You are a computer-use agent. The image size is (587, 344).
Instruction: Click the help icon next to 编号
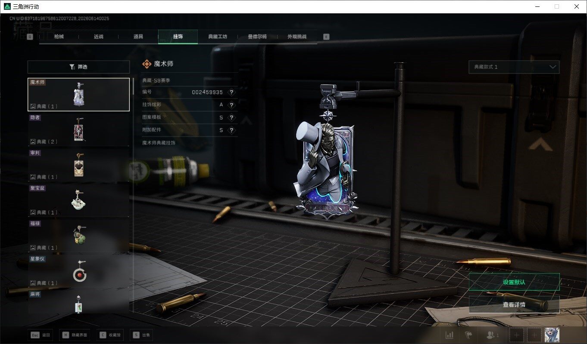tap(231, 92)
